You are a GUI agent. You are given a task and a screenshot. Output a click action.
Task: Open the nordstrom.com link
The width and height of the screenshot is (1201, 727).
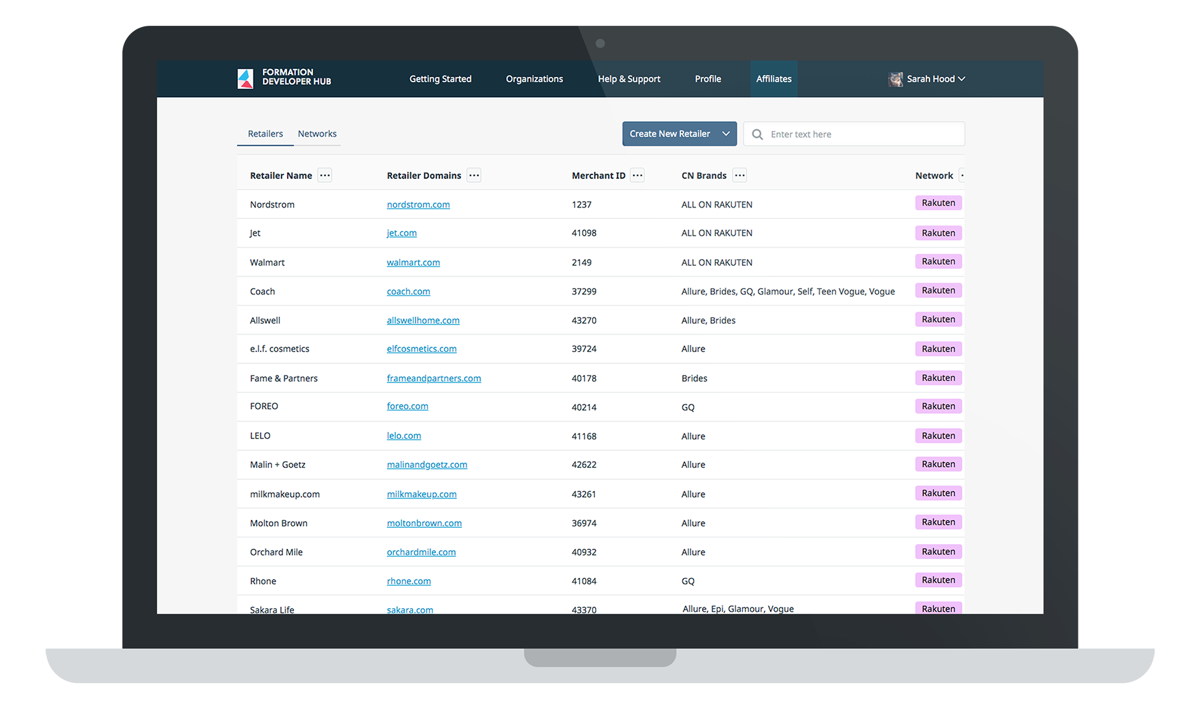pyautogui.click(x=418, y=205)
